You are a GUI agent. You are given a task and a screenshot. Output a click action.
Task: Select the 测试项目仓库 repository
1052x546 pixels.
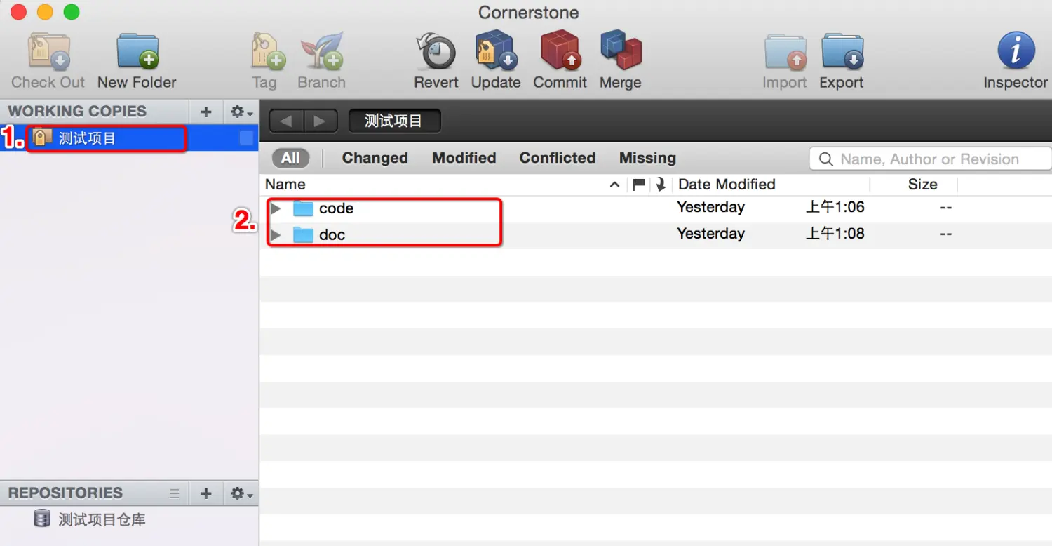[x=130, y=519]
